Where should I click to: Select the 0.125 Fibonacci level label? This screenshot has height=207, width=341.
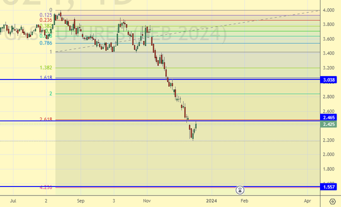pyautogui.click(x=46, y=14)
